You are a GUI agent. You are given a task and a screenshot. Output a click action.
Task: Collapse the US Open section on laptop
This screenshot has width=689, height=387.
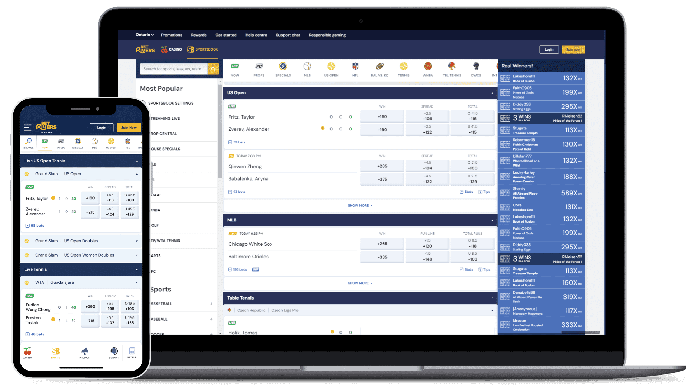(x=492, y=93)
